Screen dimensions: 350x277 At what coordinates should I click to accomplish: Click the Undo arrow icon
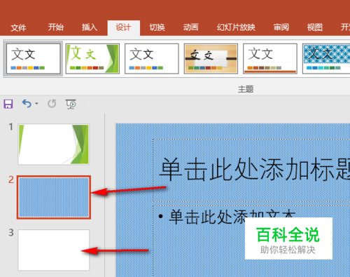click(27, 104)
